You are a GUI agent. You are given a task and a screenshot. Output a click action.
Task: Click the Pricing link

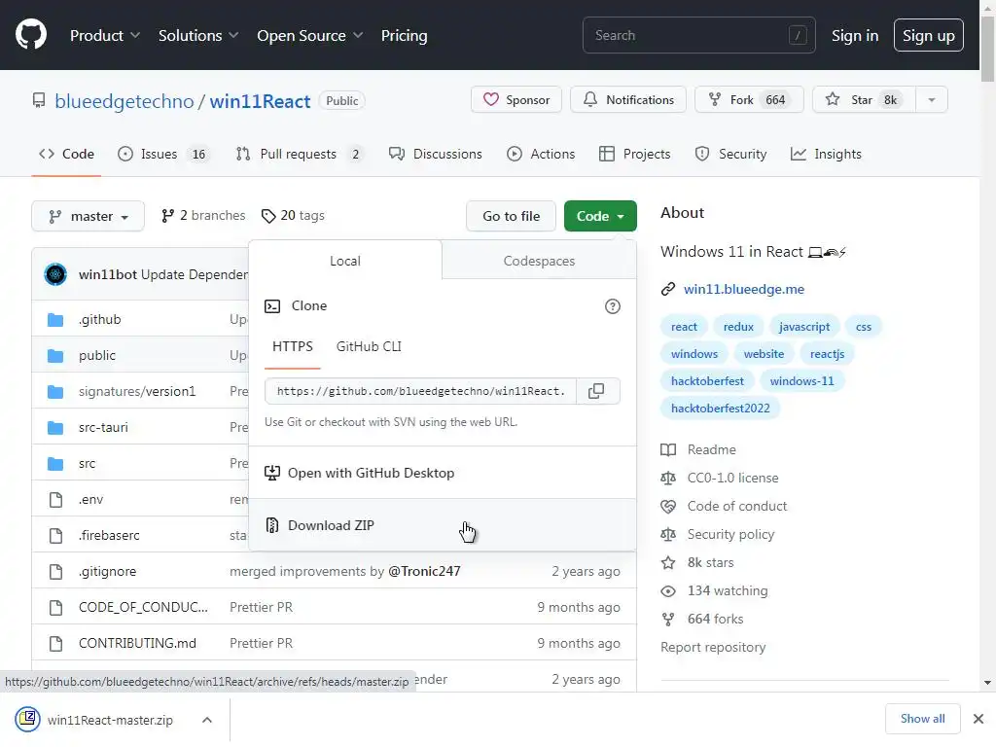404,36
